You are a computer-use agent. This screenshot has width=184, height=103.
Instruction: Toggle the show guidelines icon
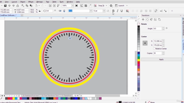(x=90, y=6)
